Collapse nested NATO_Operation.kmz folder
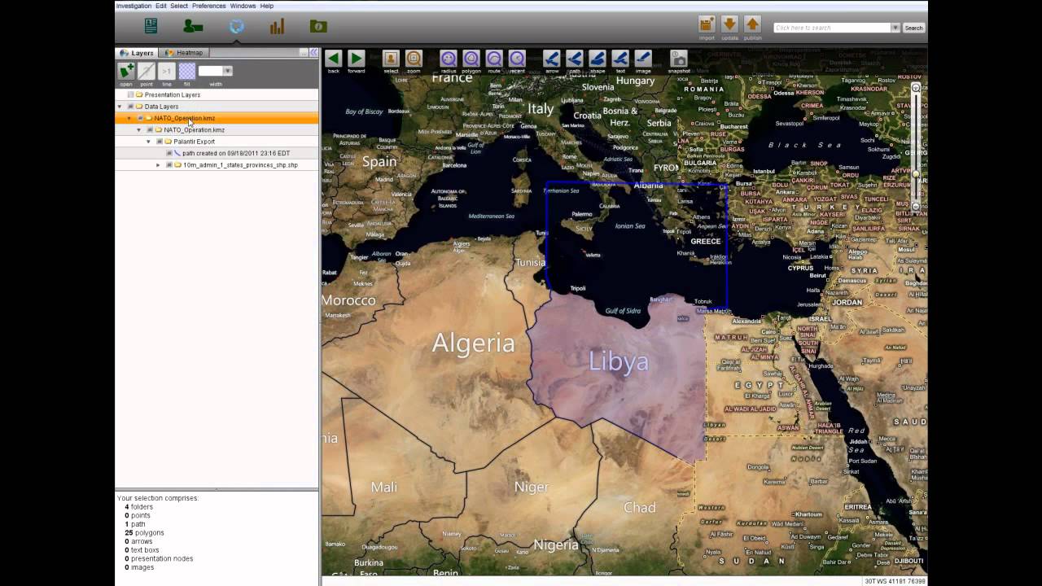Image resolution: width=1042 pixels, height=586 pixels. click(138, 129)
